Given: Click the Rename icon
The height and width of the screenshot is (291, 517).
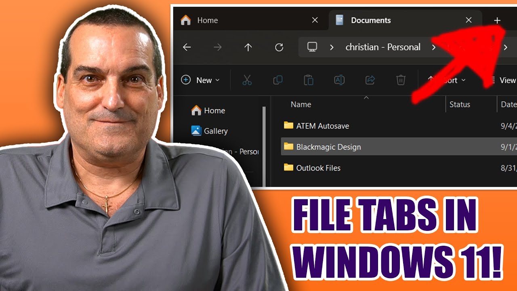Looking at the screenshot, I should click(x=339, y=80).
